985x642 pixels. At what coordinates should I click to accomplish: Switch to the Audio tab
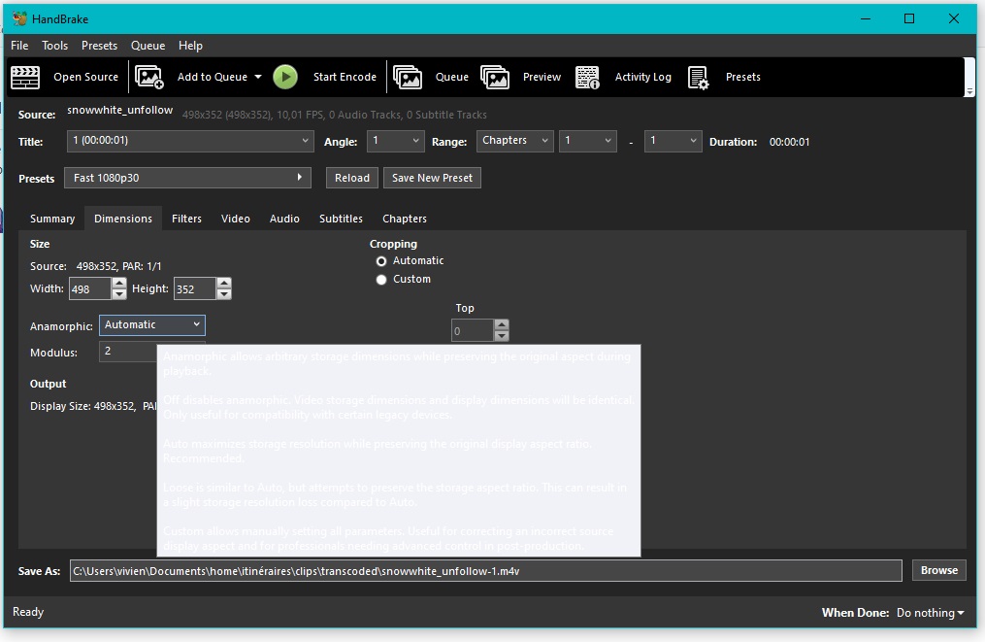[x=284, y=219]
